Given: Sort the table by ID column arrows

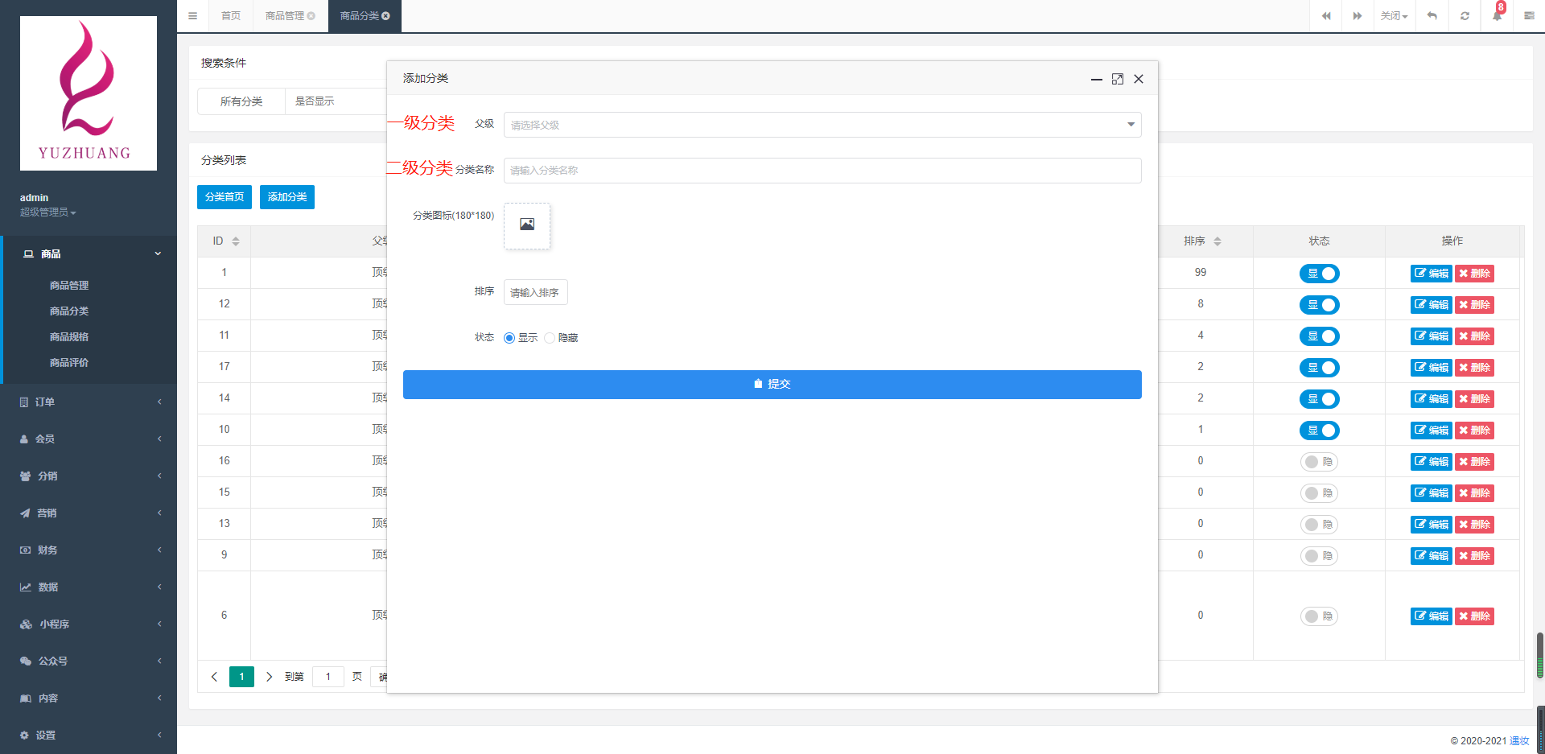Looking at the screenshot, I should click(x=236, y=241).
